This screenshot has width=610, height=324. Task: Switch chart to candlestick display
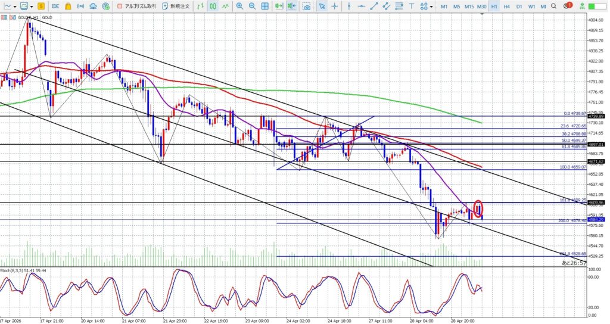(x=213, y=6)
